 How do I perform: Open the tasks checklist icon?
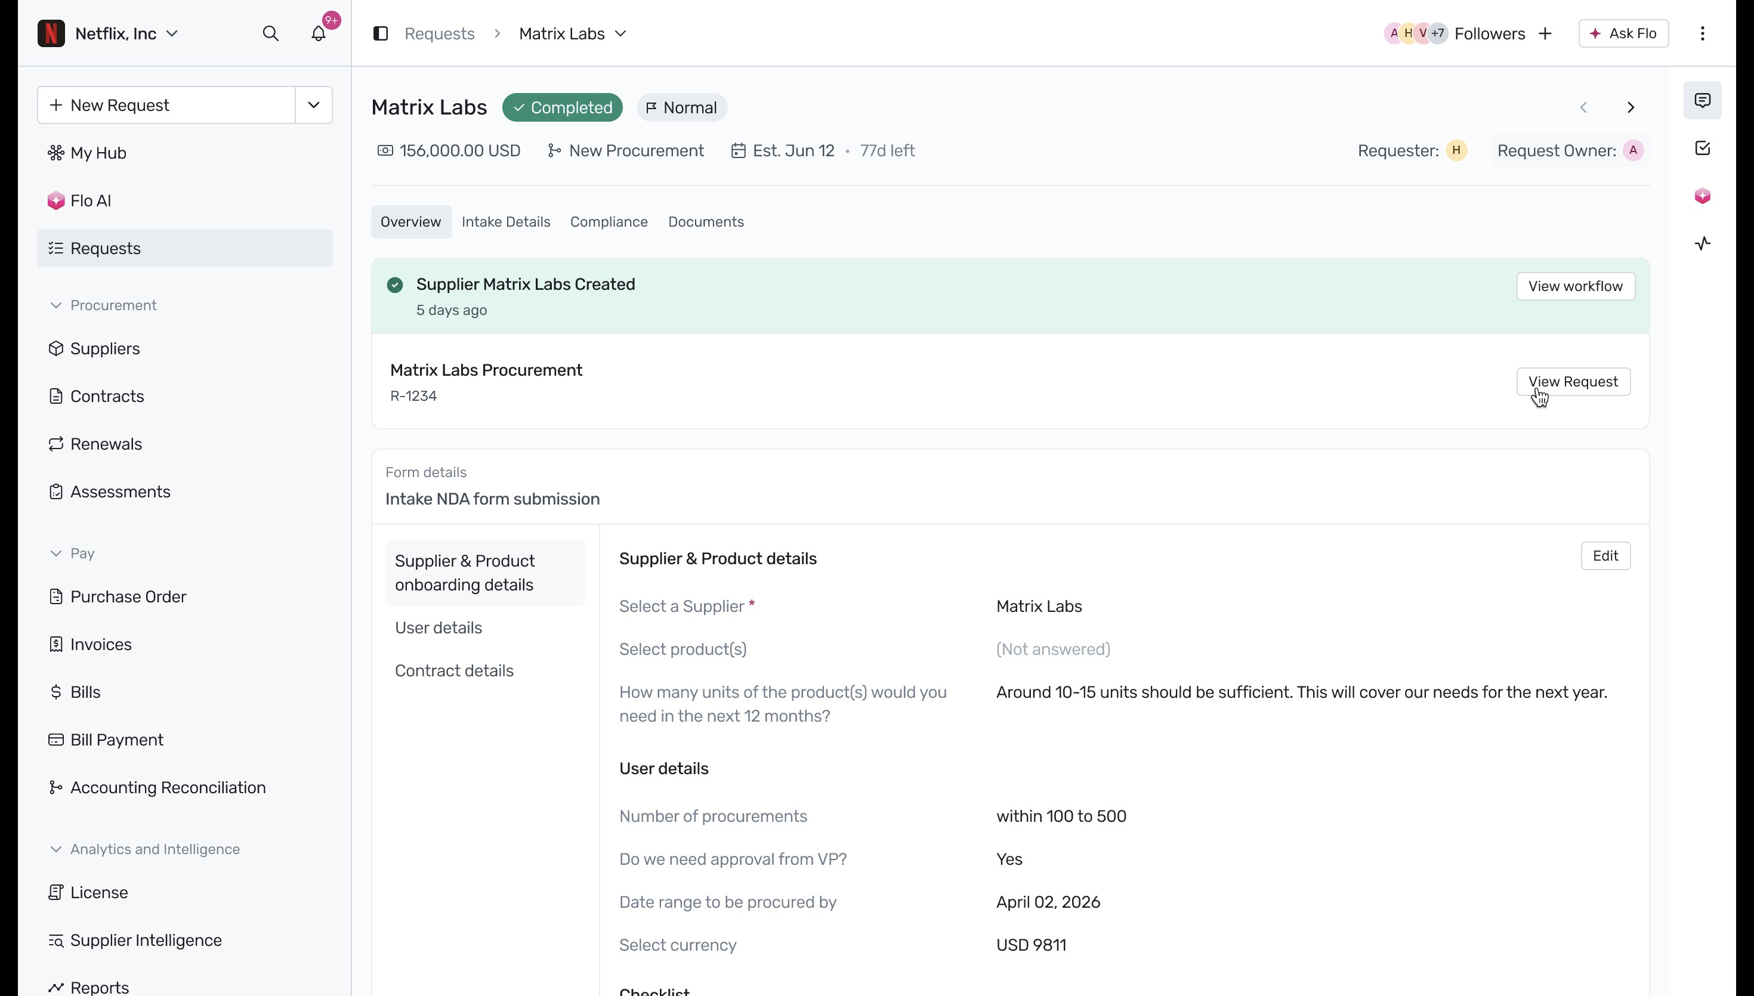point(1703,149)
